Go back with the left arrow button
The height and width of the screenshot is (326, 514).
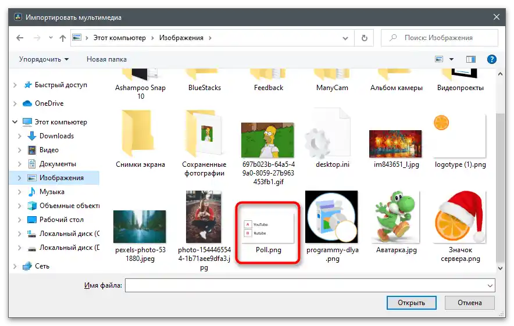(x=20, y=38)
